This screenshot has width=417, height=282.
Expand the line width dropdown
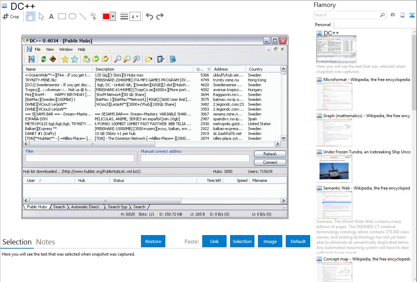(x=135, y=16)
